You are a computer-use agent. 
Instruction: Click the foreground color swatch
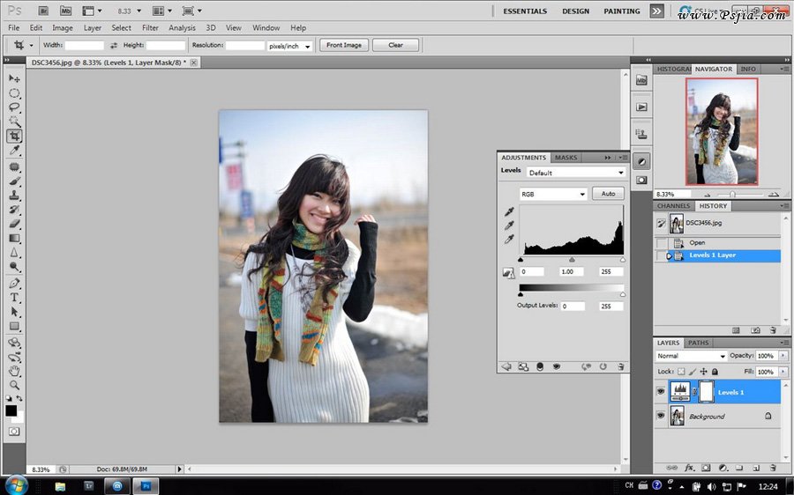[11, 410]
